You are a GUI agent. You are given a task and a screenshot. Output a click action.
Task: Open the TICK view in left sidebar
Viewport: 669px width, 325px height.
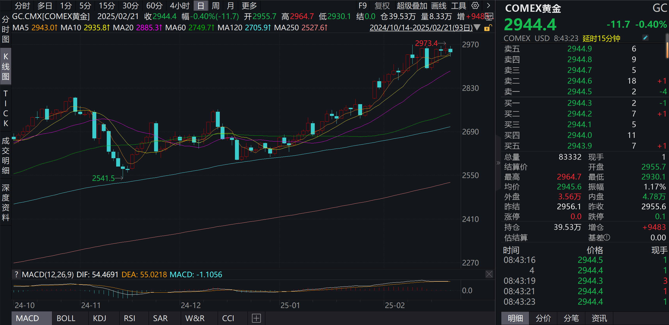click(5, 108)
